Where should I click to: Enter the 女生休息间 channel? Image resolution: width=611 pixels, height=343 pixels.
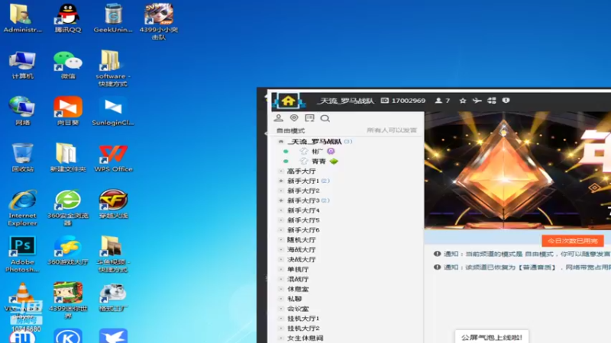[305, 338]
